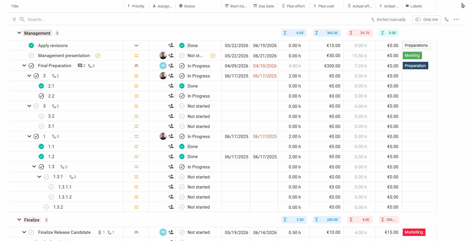Click the search magnifier icon
Viewport: 467px width, 241px height.
[x=22, y=19]
